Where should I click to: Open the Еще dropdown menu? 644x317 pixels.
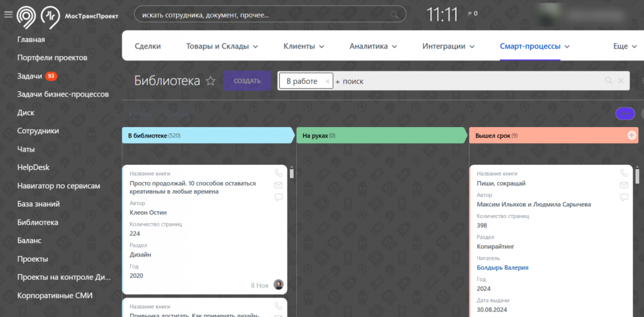[x=625, y=46]
